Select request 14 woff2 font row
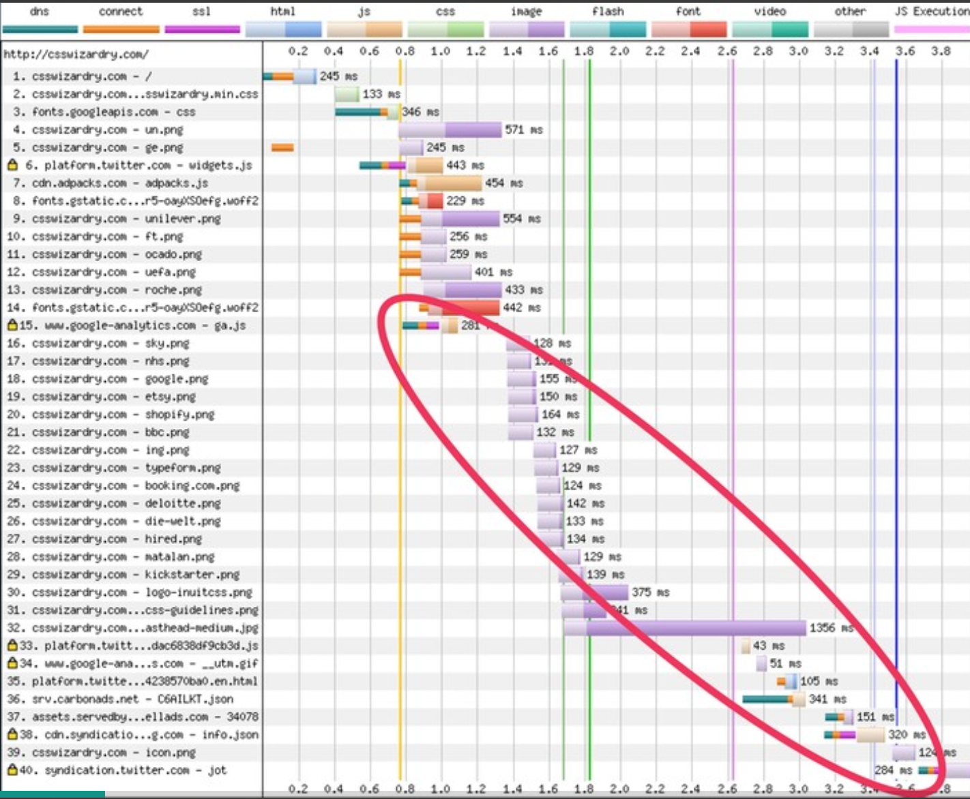Screen dimensions: 970x799 point(133,307)
